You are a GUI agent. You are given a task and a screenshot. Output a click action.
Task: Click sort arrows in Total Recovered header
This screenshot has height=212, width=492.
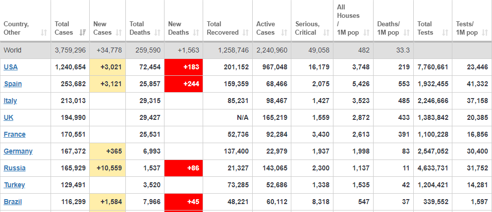(246, 32)
